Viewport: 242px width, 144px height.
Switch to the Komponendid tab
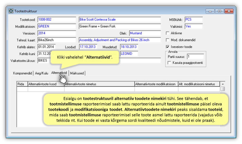[x=23, y=73]
